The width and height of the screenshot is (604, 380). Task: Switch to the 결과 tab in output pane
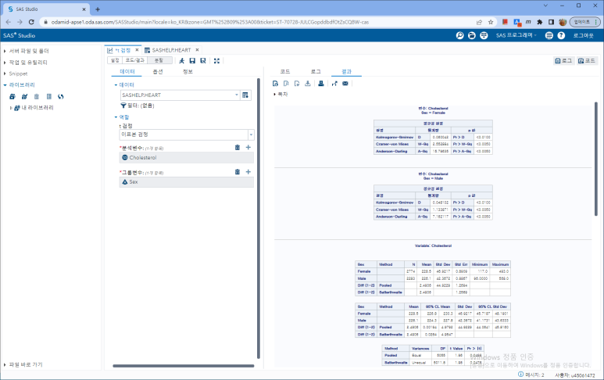point(346,72)
